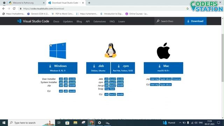Open Microsoft Store from taskbar
Viewport: 224px width, 126px height.
pos(67,123)
